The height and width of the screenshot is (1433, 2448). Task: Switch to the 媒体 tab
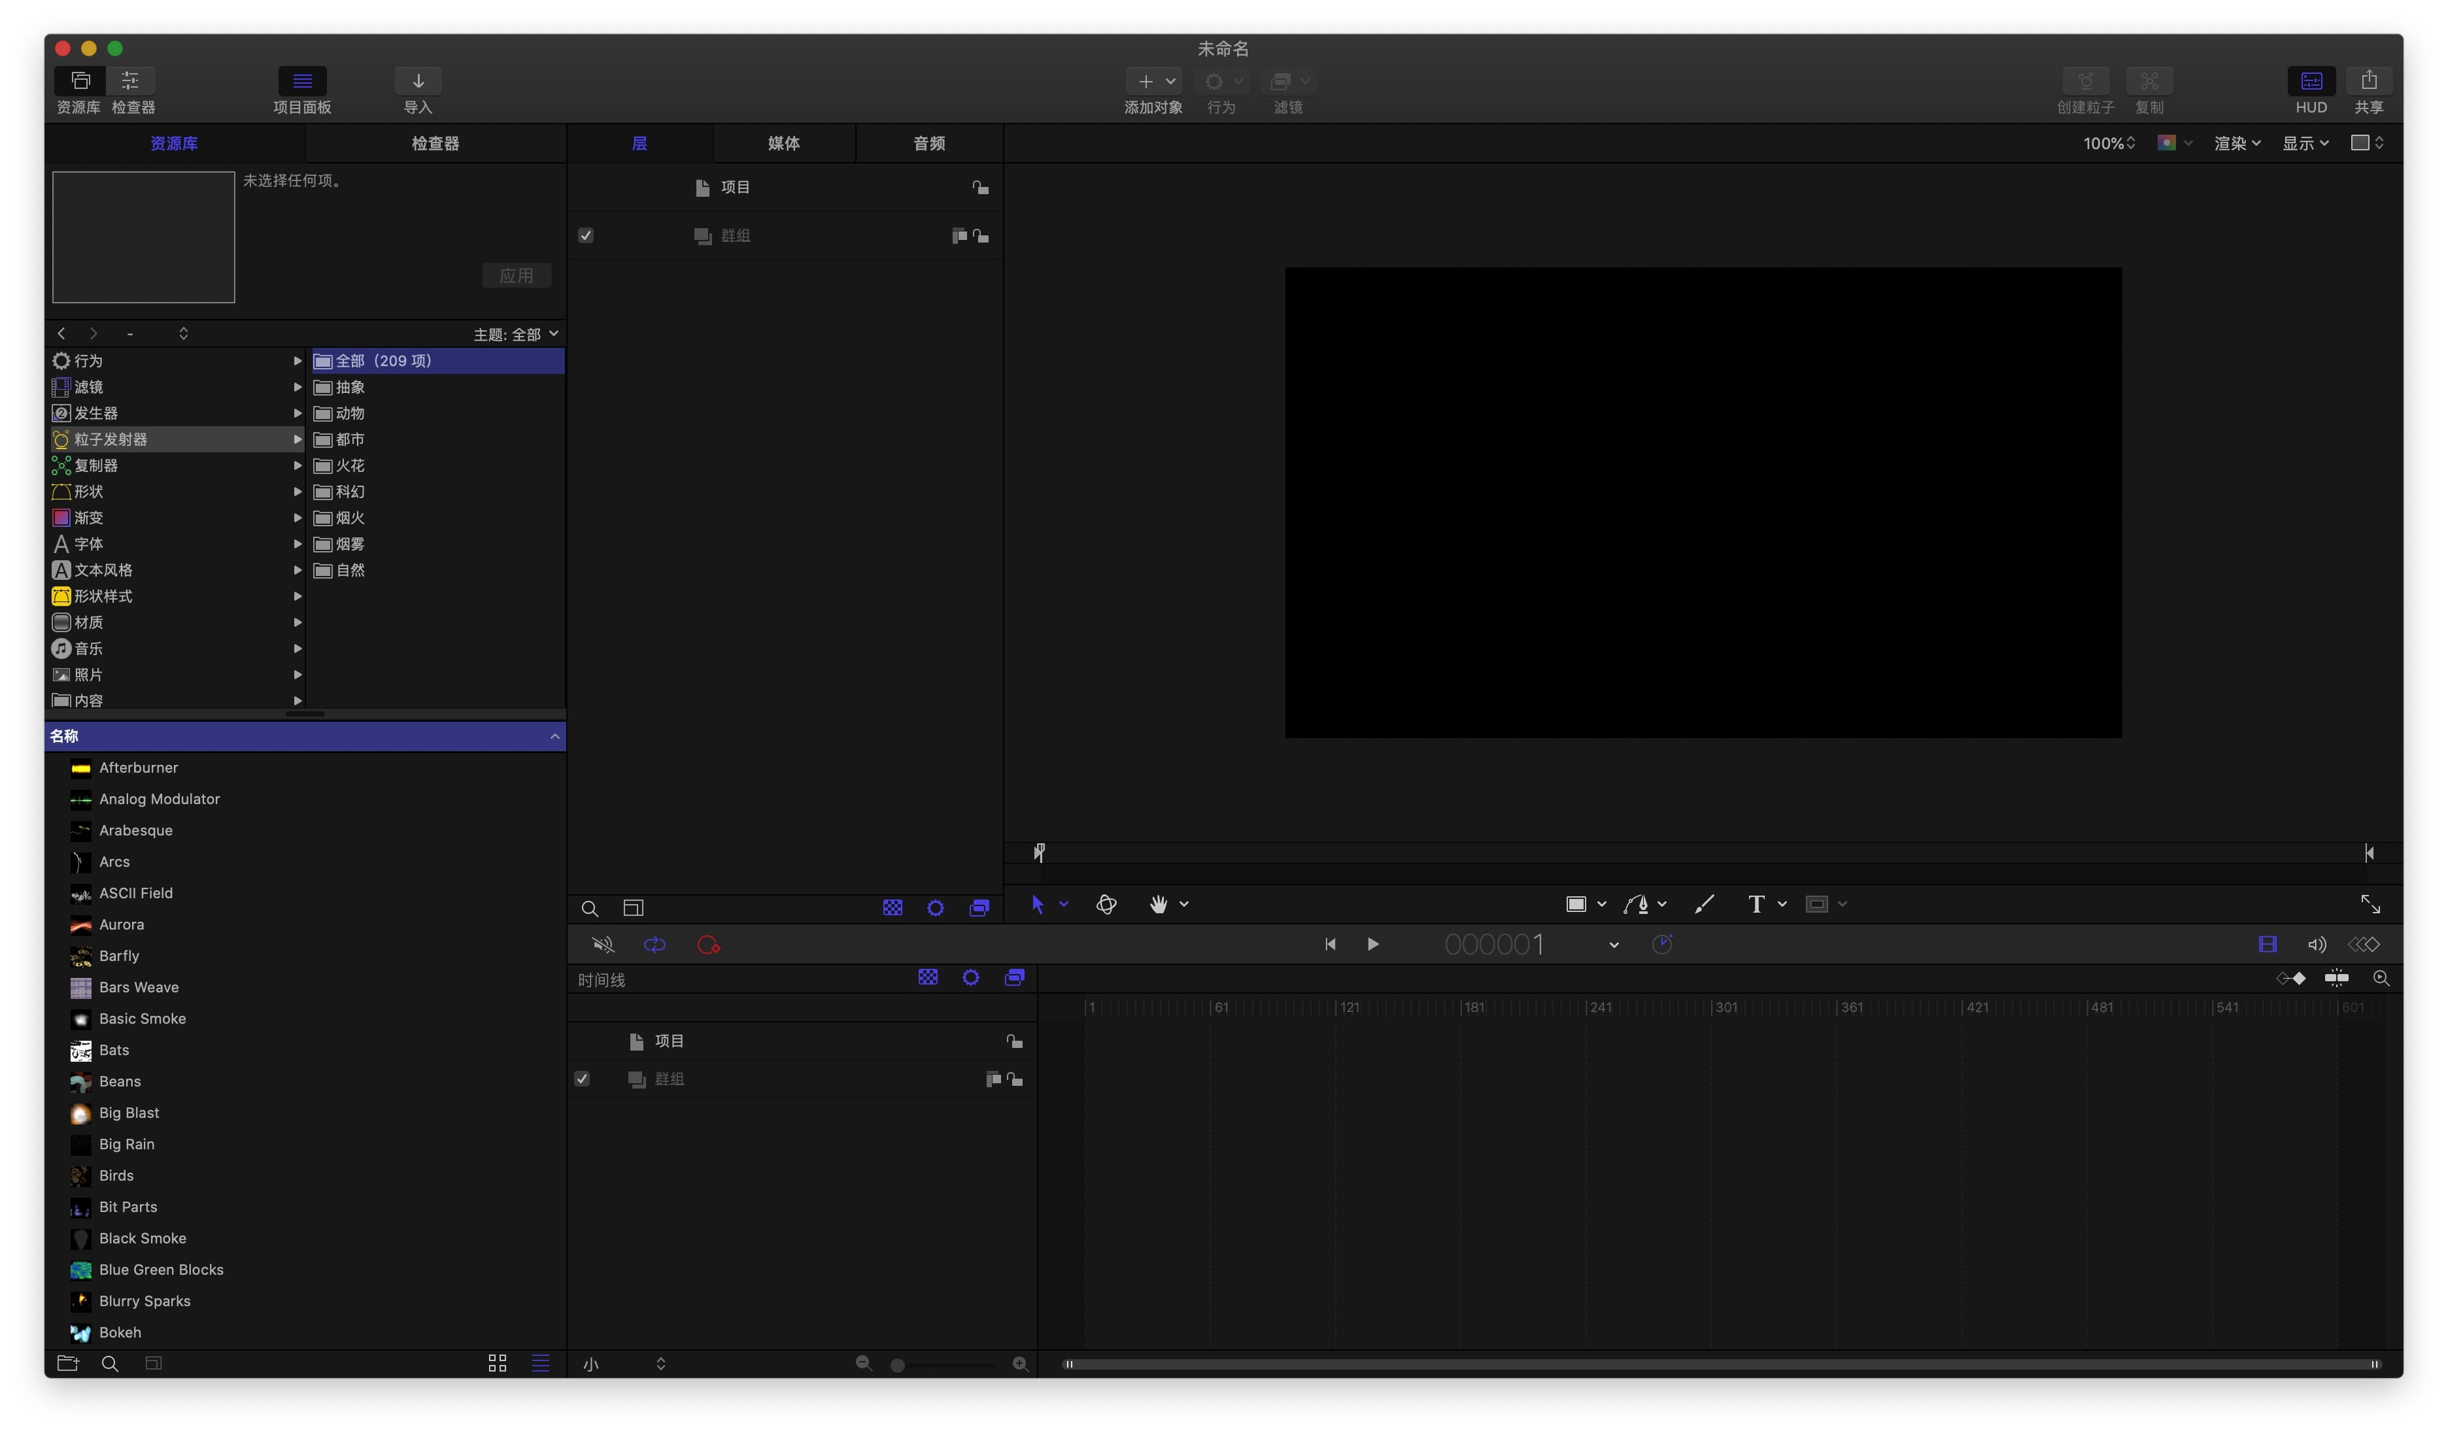click(x=784, y=144)
